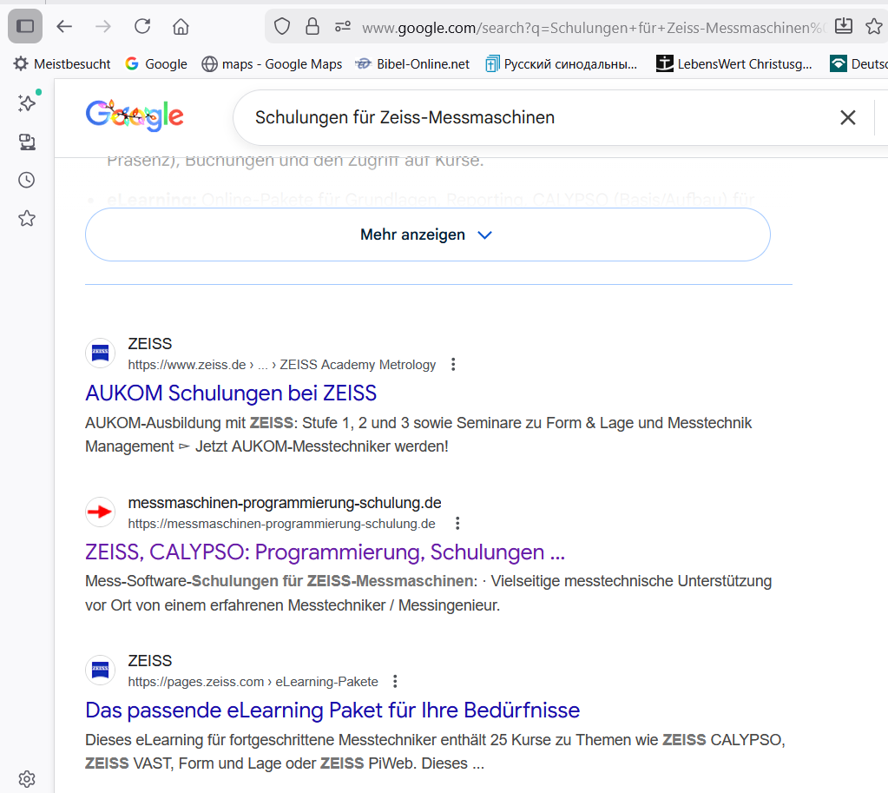888x793 pixels.
Task: Reload the current page
Action: pos(142,26)
